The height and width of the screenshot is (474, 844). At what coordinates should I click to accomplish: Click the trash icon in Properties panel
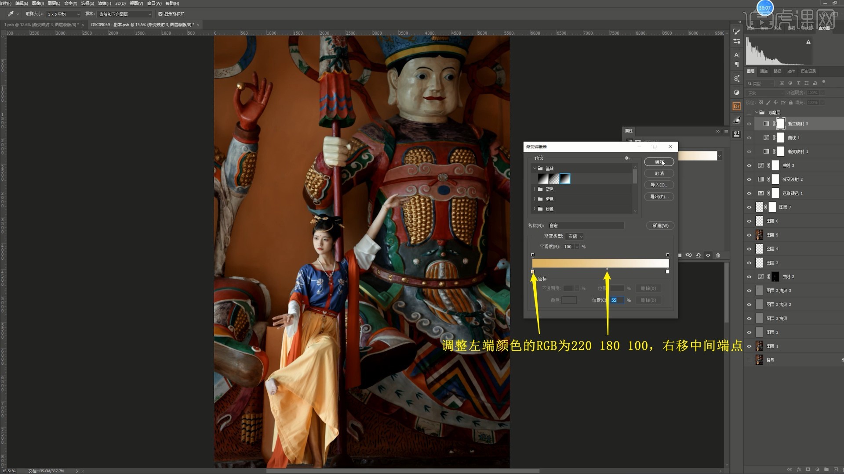pyautogui.click(x=718, y=255)
